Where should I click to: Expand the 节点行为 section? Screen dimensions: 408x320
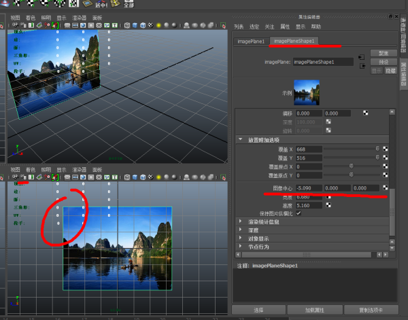point(241,247)
